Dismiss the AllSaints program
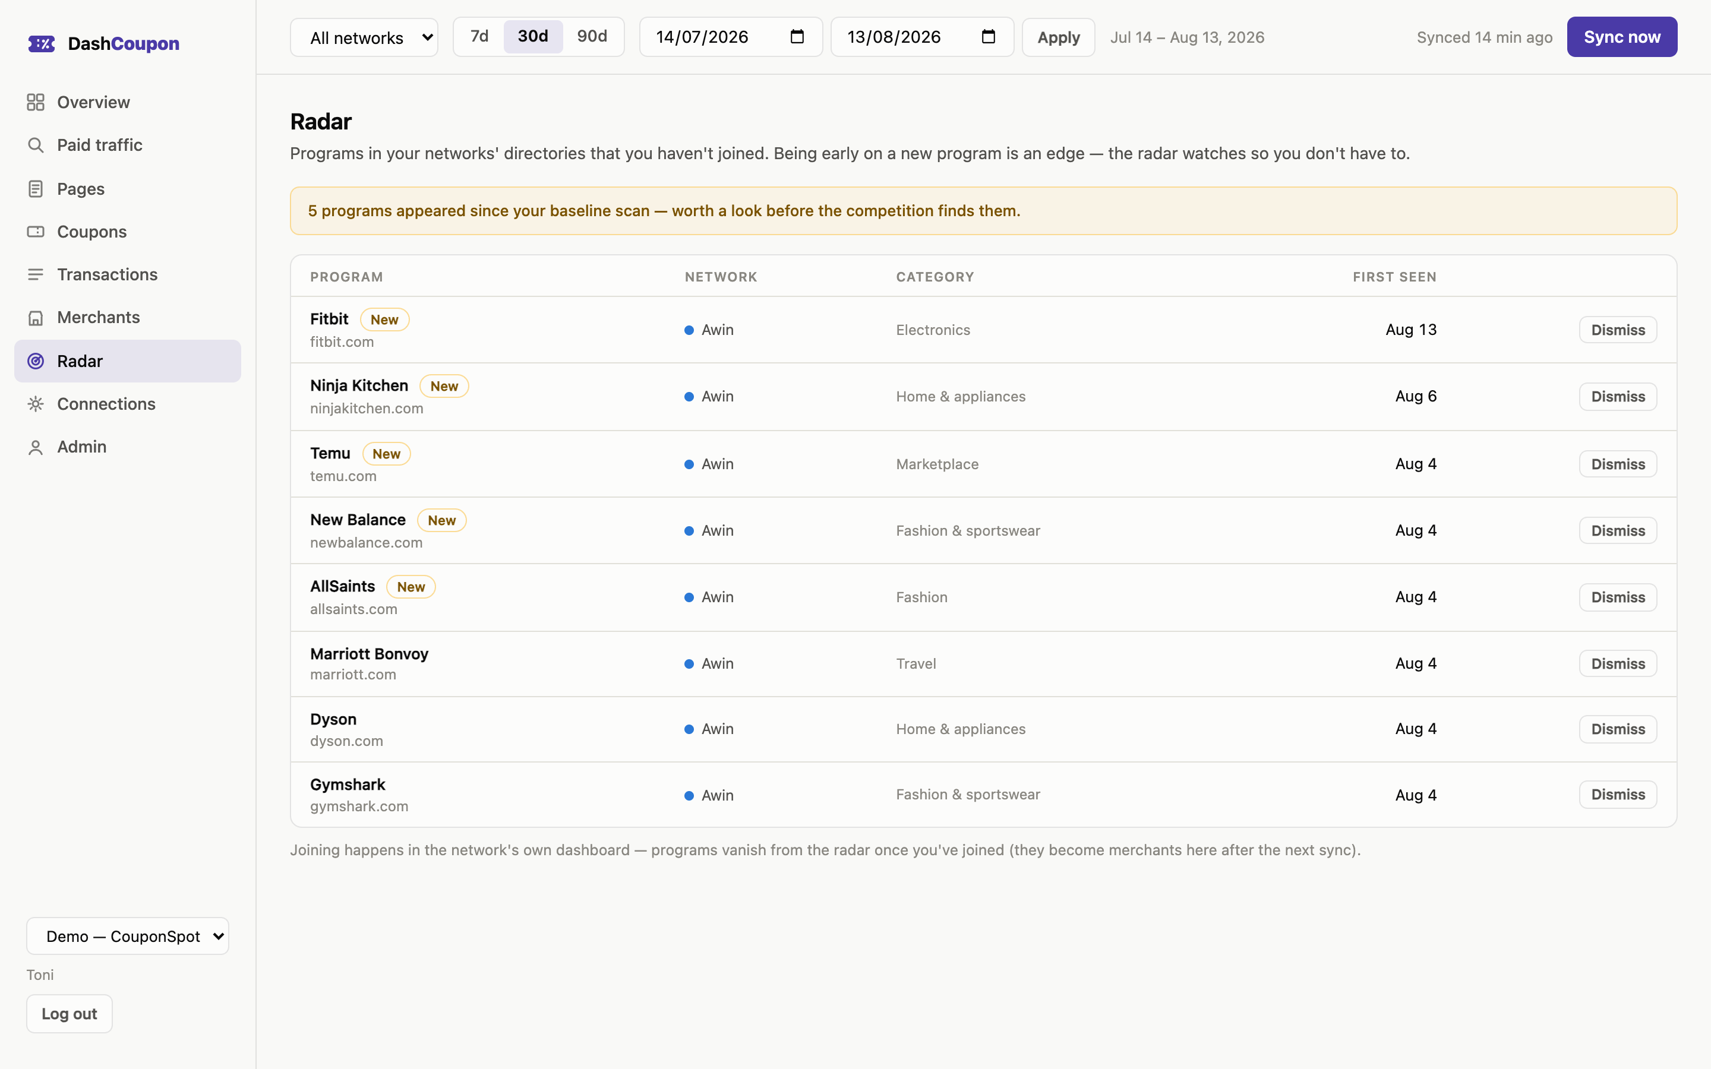The image size is (1711, 1069). pyautogui.click(x=1618, y=597)
